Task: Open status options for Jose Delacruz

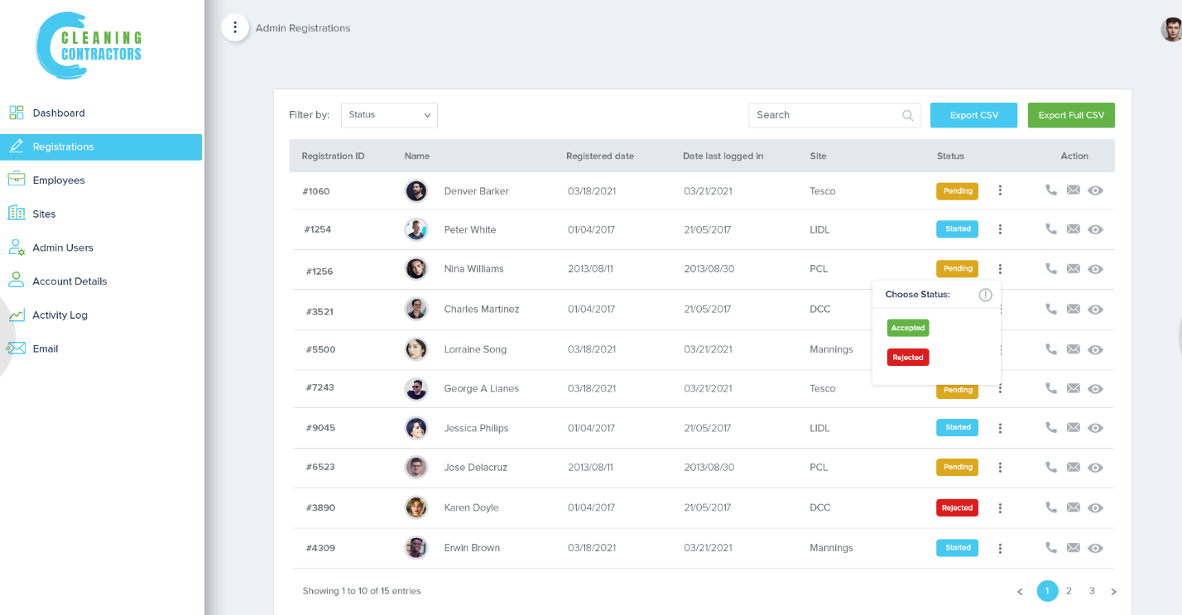Action: [x=1000, y=468]
